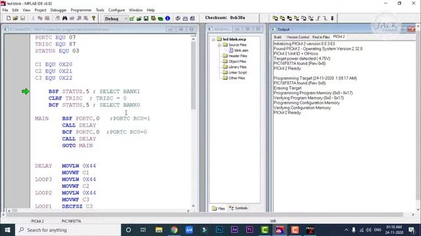This screenshot has height=236, width=421.
Task: Click the code editor vertical scrollbar thumb
Action: coord(193,76)
